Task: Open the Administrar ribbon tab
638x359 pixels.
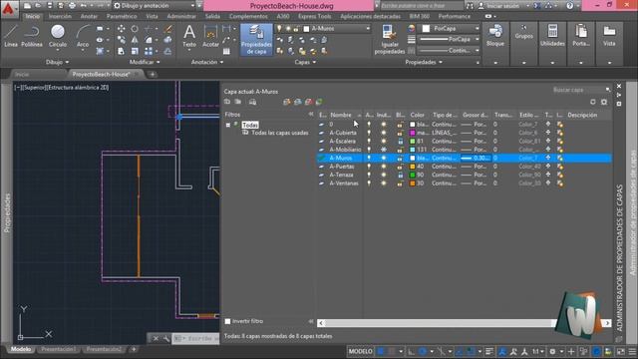Action: pyautogui.click(x=181, y=16)
